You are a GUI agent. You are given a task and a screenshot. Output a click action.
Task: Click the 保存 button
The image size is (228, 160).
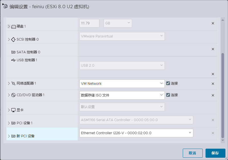(x=215, y=153)
